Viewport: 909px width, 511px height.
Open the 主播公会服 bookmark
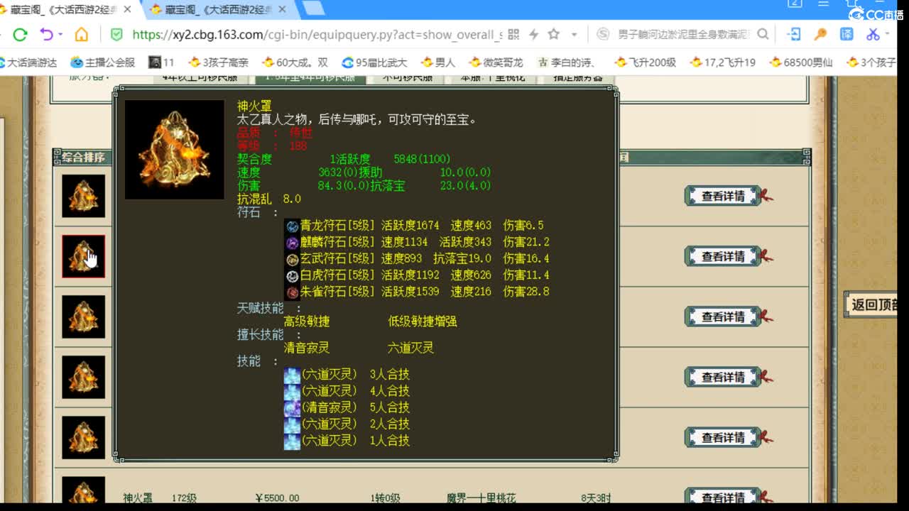(x=103, y=62)
